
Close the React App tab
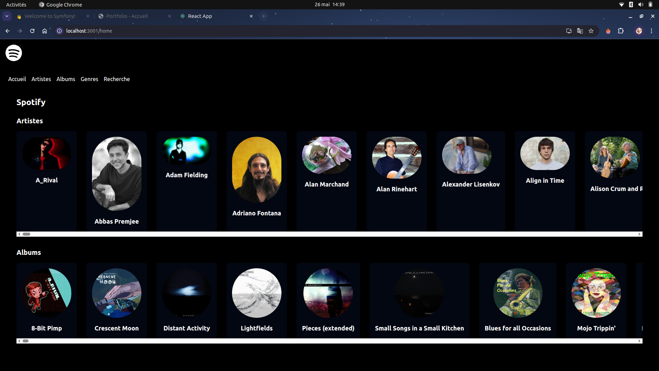251,16
